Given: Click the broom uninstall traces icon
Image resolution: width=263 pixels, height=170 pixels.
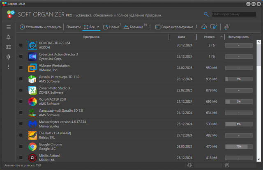Looking at the screenshot, I should 227,27.
